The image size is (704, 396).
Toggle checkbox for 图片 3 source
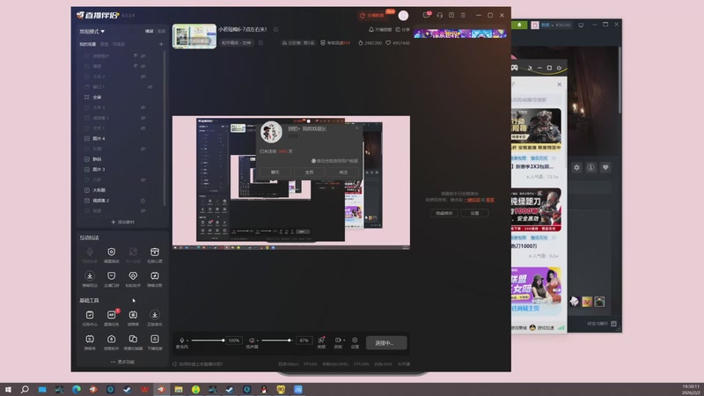point(86,169)
